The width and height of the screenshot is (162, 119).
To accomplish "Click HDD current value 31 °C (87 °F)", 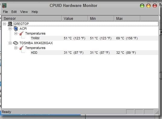I will pyautogui.click(x=73, y=53).
